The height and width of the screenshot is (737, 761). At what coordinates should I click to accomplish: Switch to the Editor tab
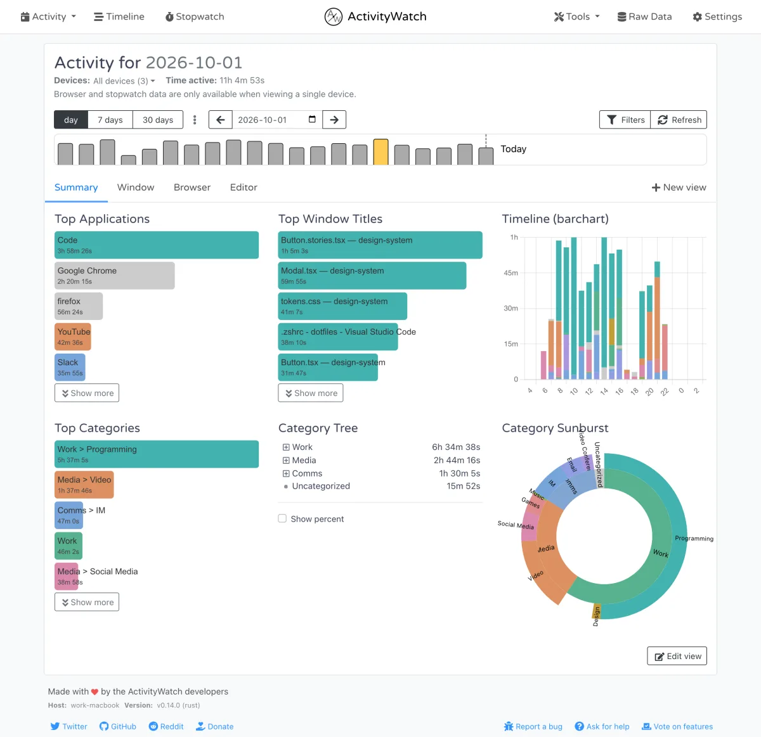click(244, 188)
